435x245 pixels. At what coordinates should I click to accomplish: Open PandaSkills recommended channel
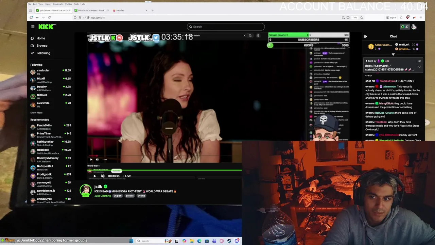[51, 127]
